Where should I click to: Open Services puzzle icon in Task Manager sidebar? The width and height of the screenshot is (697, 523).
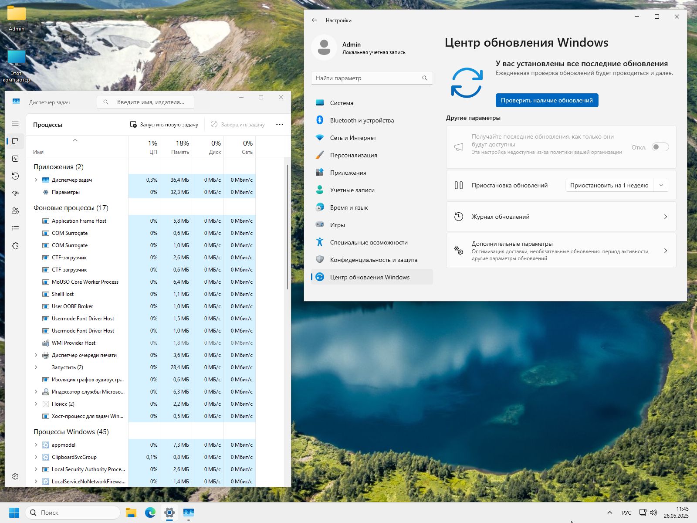pos(15,246)
